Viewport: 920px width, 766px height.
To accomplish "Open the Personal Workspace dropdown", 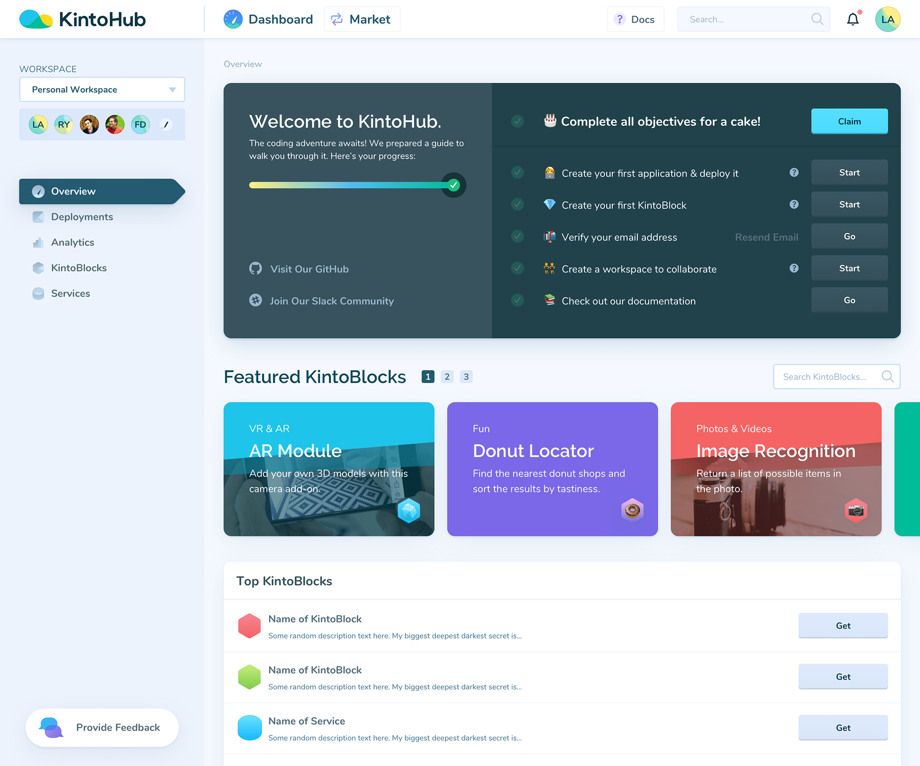I will click(x=102, y=90).
